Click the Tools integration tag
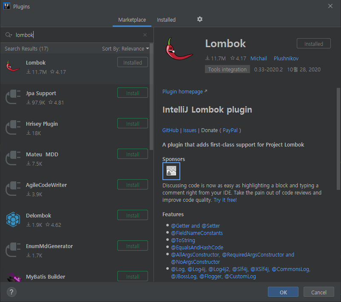Viewport: 341px width, 302px height. point(227,69)
